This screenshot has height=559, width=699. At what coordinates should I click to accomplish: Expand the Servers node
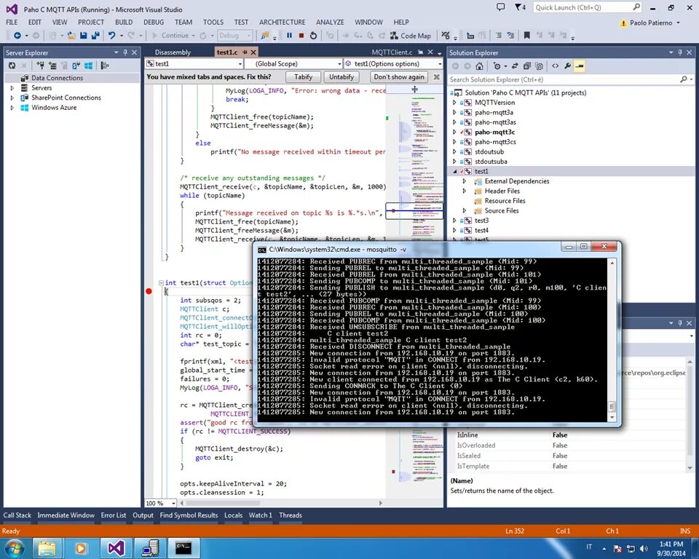tap(12, 88)
